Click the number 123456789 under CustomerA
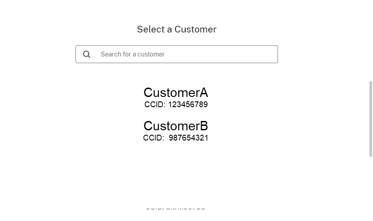The width and height of the screenshot is (373, 221). (188, 105)
